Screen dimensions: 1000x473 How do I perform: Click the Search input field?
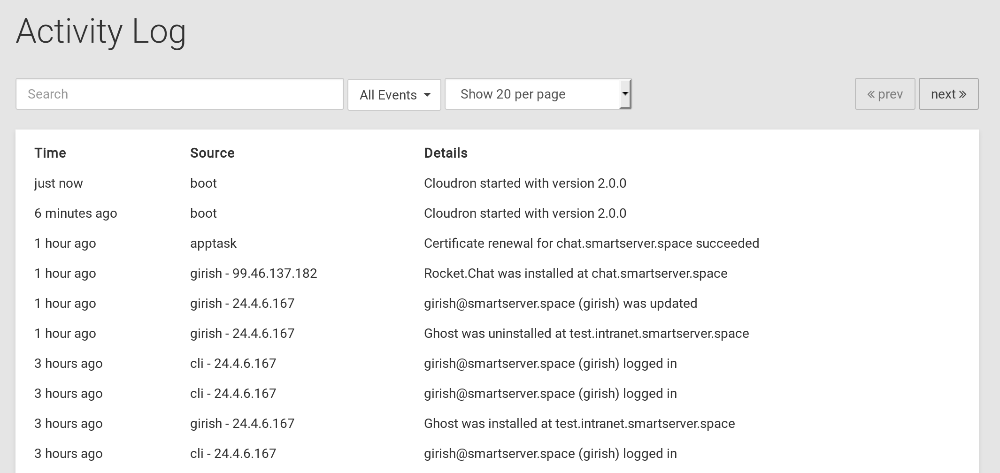pyautogui.click(x=179, y=94)
